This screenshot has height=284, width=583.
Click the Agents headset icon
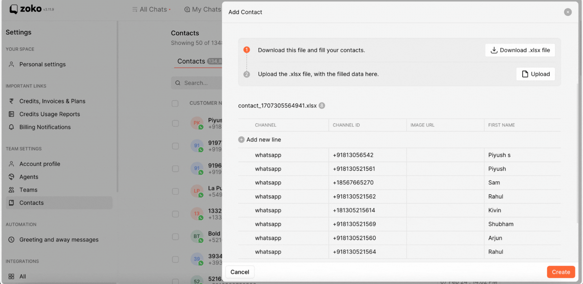click(x=12, y=177)
